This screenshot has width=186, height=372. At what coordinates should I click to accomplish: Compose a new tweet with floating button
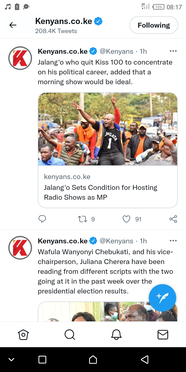(x=162, y=298)
